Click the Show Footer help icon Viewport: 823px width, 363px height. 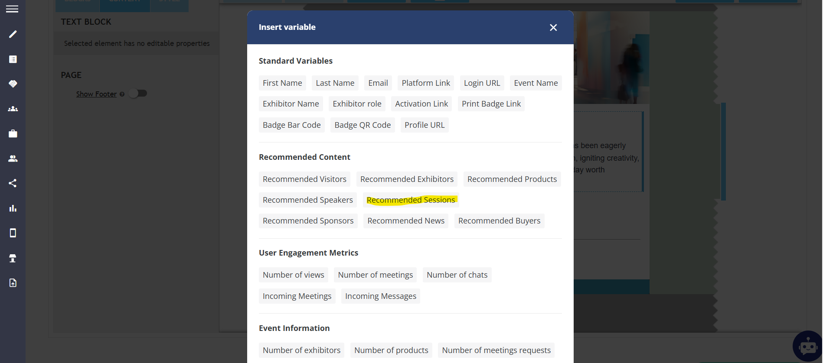[122, 94]
